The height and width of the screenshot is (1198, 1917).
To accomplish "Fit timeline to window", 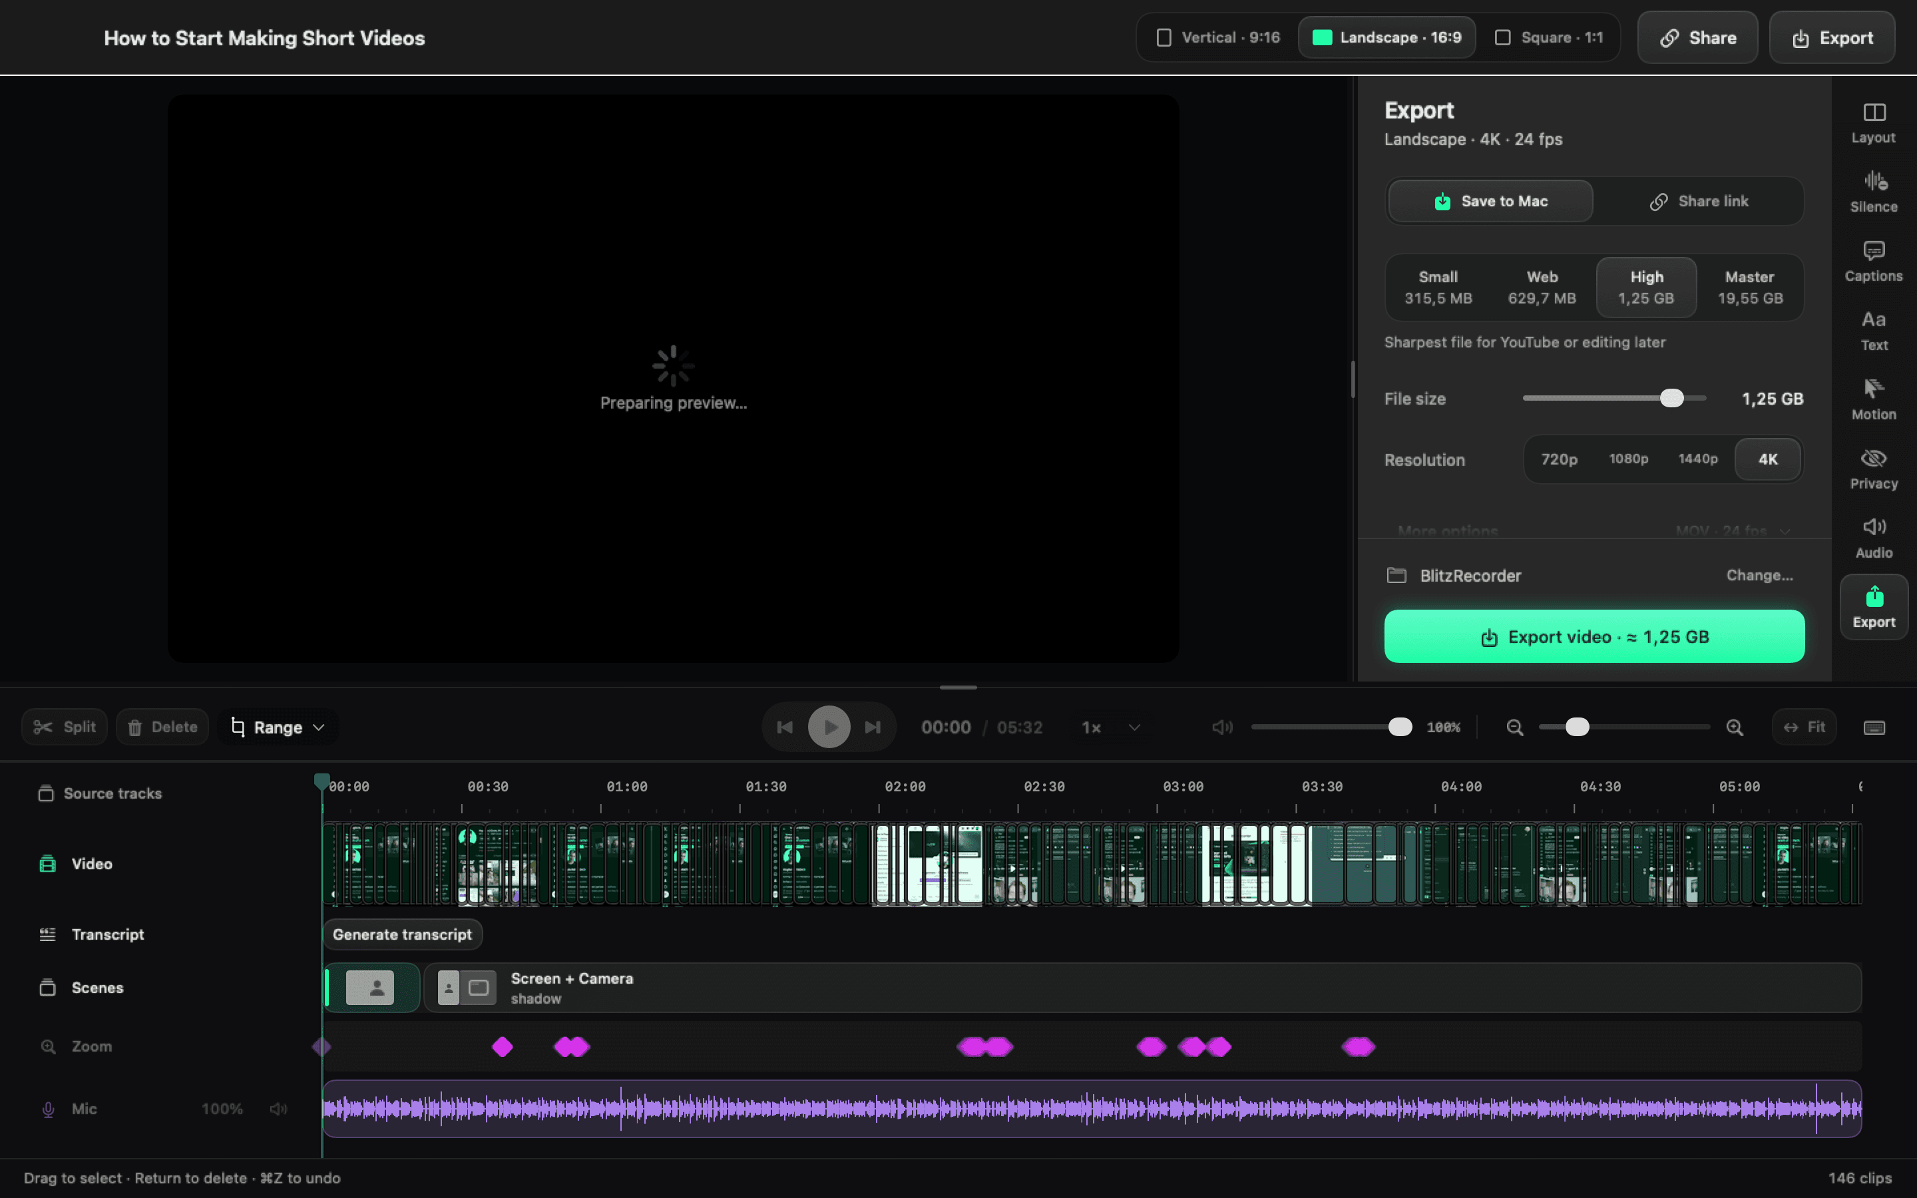I will coord(1804,727).
